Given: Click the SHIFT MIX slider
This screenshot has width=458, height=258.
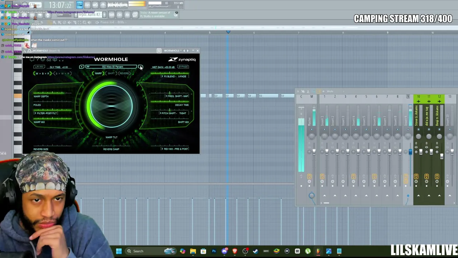Looking at the screenshot, I should click(170, 119).
